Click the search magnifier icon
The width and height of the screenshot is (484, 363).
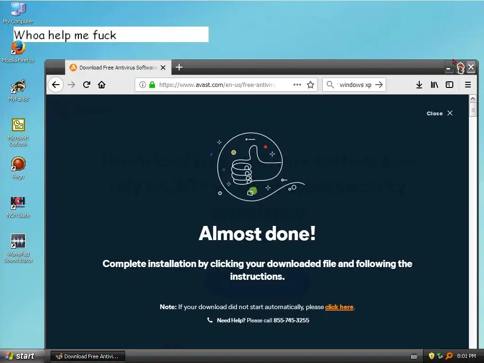coord(330,85)
